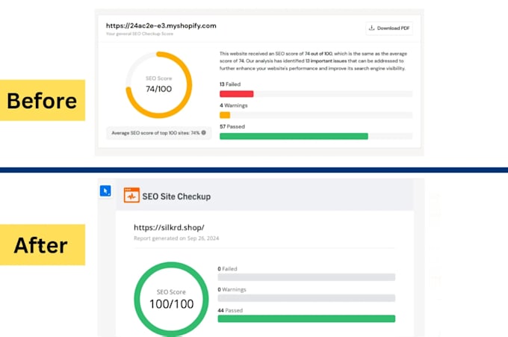Click 'Report generated on Sep 26, 2024' text
508x337 pixels.
(x=176, y=238)
